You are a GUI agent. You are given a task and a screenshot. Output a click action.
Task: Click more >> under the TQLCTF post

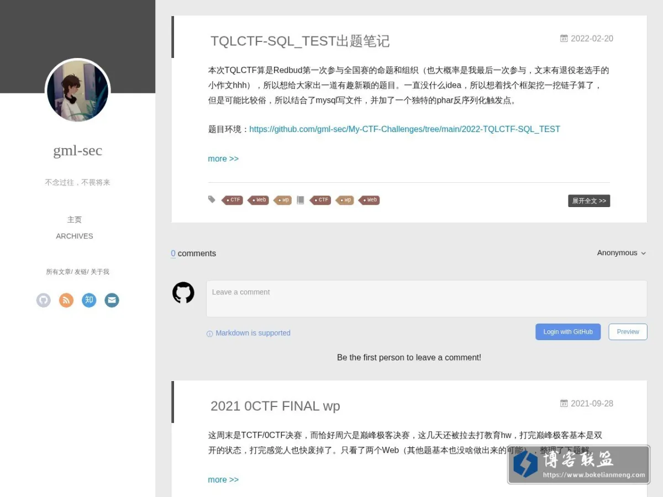pyautogui.click(x=223, y=158)
